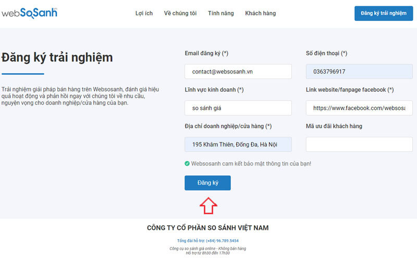
Task: Submit the form with the Đăng ký button
Action: 207,183
